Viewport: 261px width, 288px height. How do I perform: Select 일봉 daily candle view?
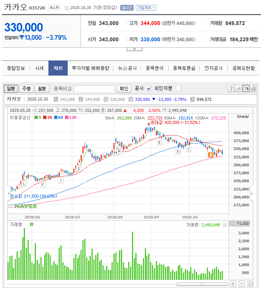11,88
